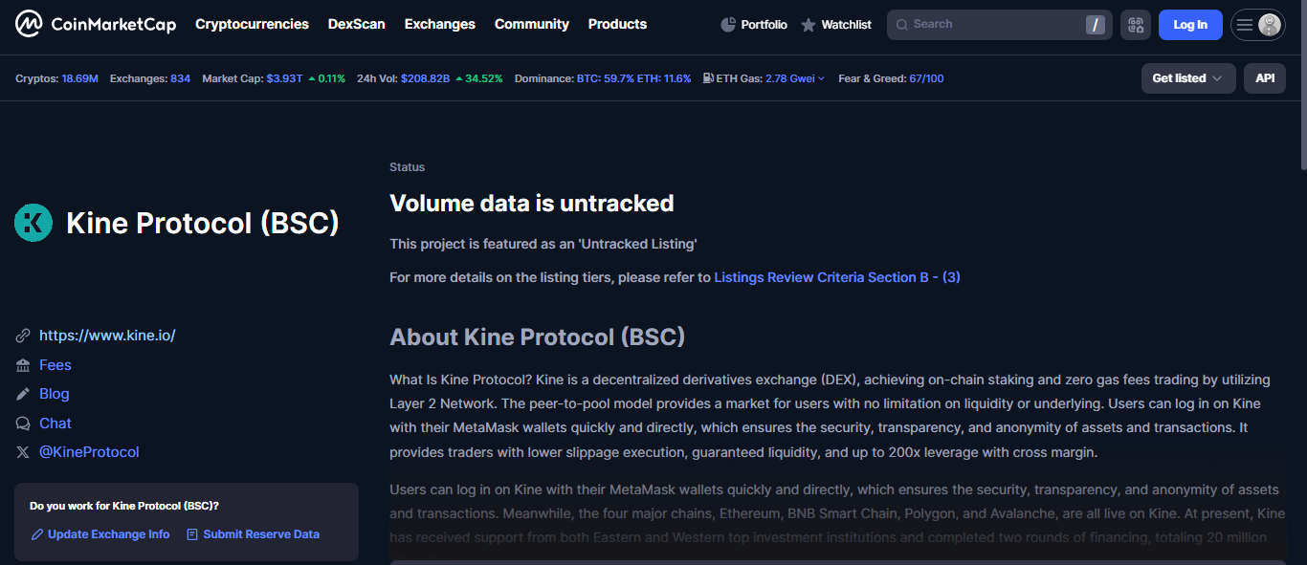Open the hamburger menu icon
Image resolution: width=1307 pixels, height=565 pixels.
tap(1244, 25)
